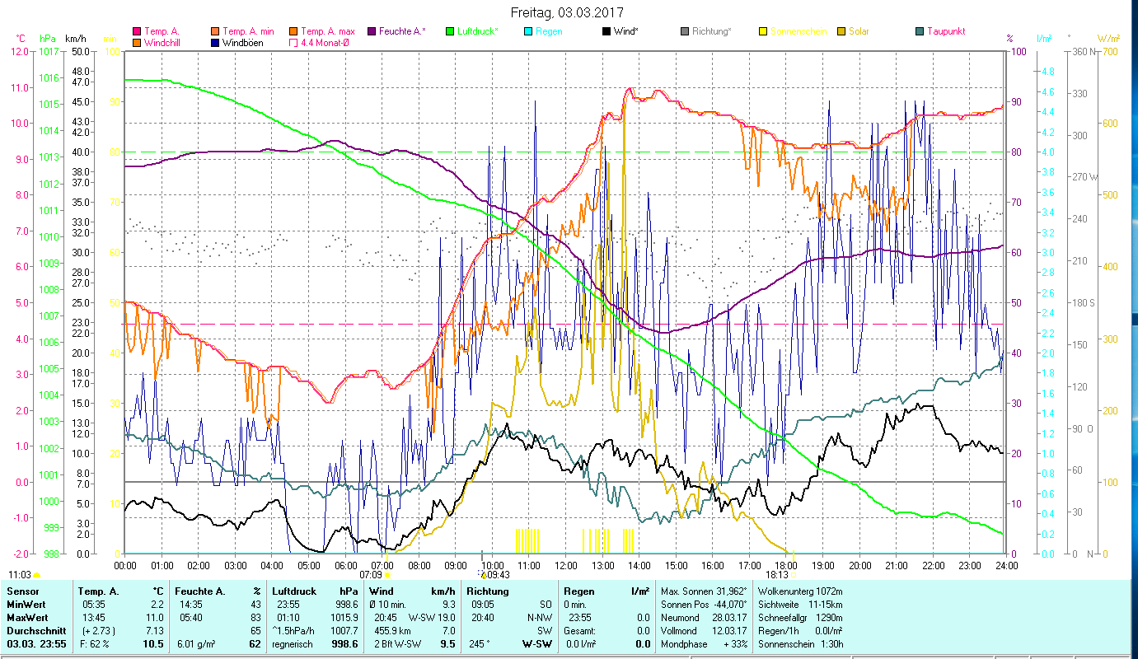The width and height of the screenshot is (1138, 659).
Task: Select the dark blue Windböen legend square
Action: [x=215, y=43]
